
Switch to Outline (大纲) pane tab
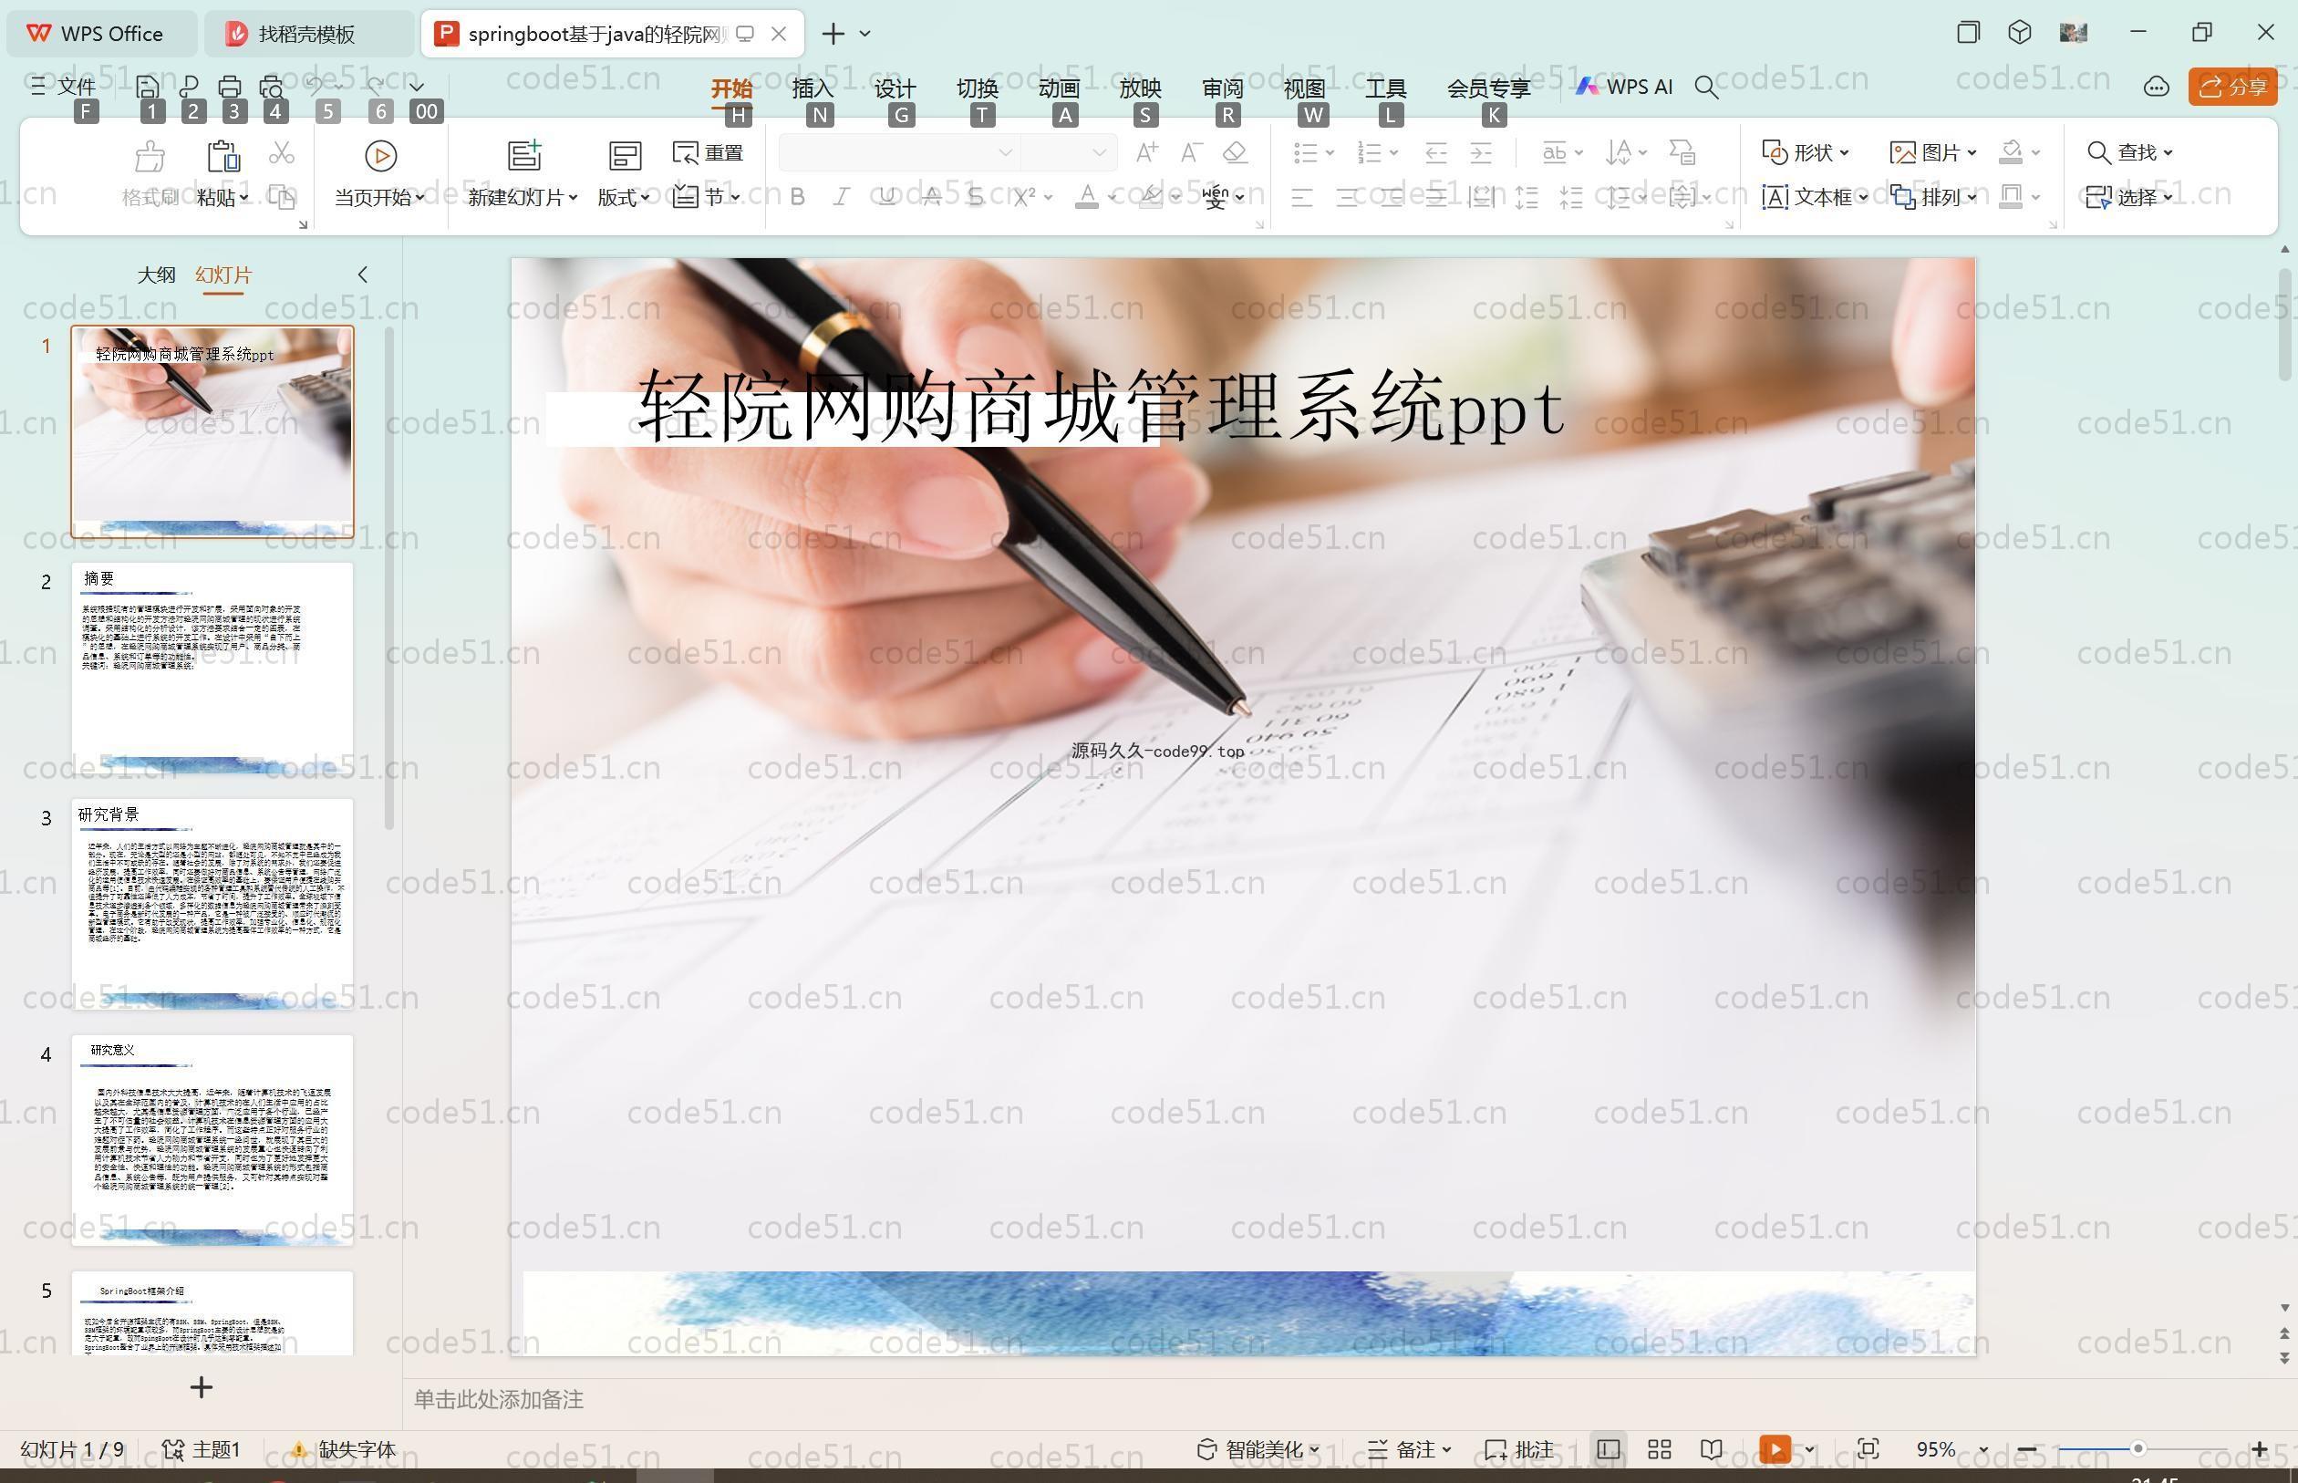(156, 275)
